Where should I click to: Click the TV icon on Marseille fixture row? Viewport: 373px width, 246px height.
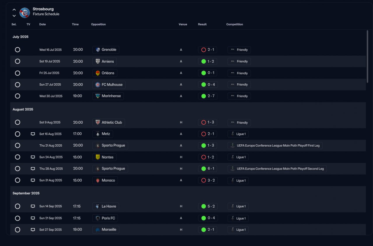33,230
